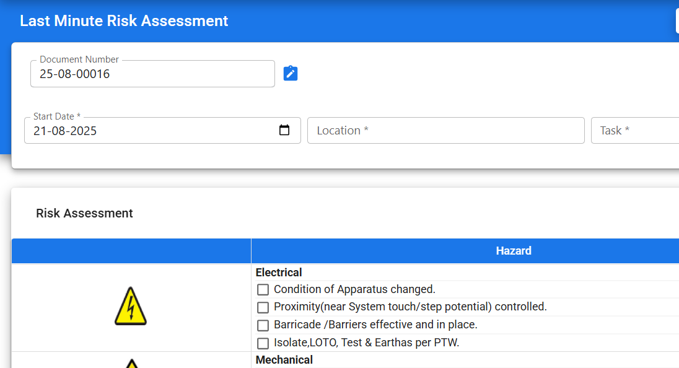Viewport: 679px width, 368px height.
Task: Click the Risk Assessment section heading
Action: [x=84, y=213]
